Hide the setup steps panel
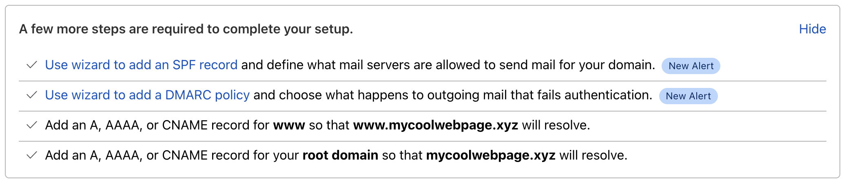The image size is (846, 184). tap(812, 29)
